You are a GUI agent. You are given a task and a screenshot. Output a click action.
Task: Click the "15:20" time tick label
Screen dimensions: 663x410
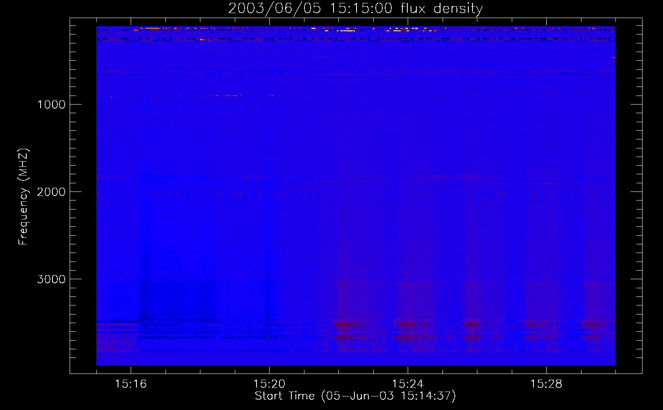click(269, 384)
